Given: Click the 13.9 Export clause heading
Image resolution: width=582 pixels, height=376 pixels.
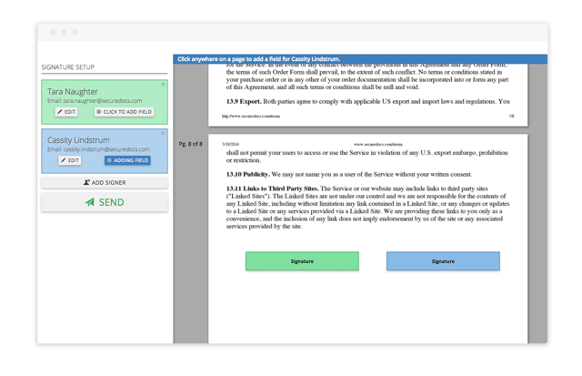Looking at the screenshot, I should 244,101.
